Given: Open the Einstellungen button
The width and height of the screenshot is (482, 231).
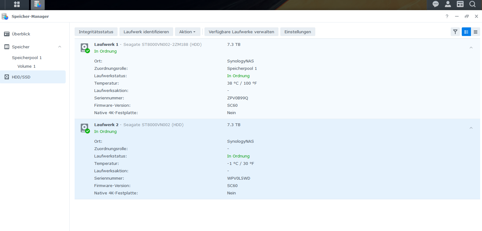Looking at the screenshot, I should point(298,32).
